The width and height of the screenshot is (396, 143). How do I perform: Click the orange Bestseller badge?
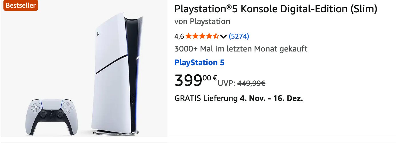21,5
